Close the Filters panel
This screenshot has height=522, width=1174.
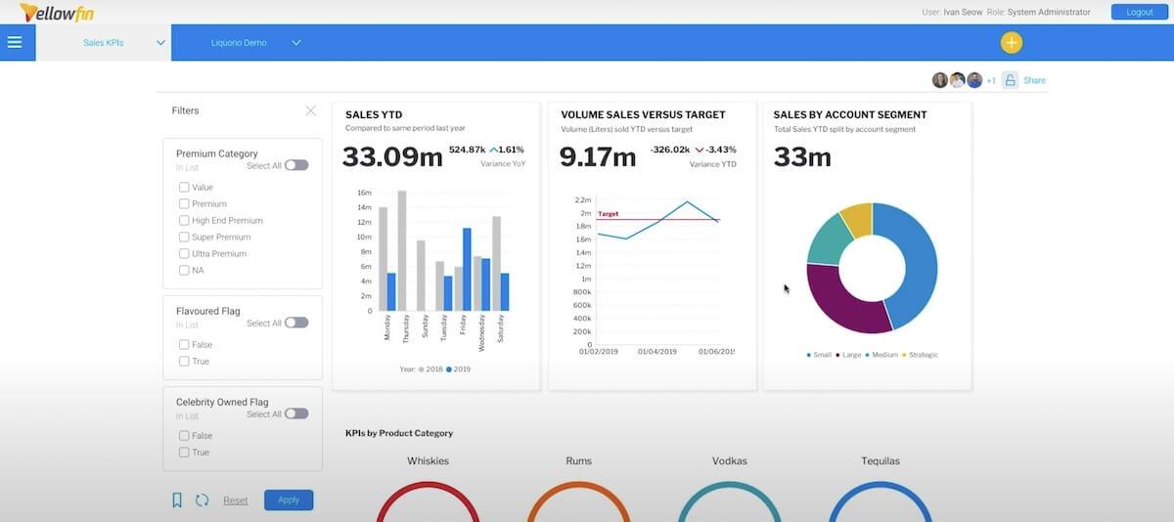pyautogui.click(x=311, y=110)
